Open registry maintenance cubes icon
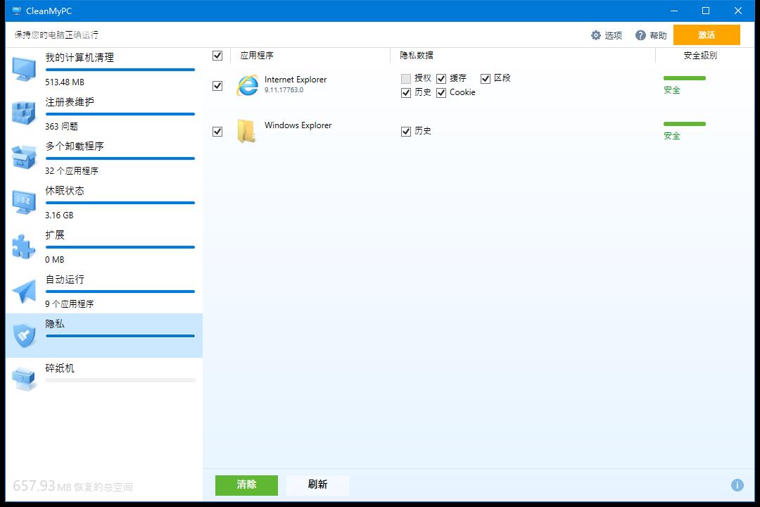 tap(24, 113)
